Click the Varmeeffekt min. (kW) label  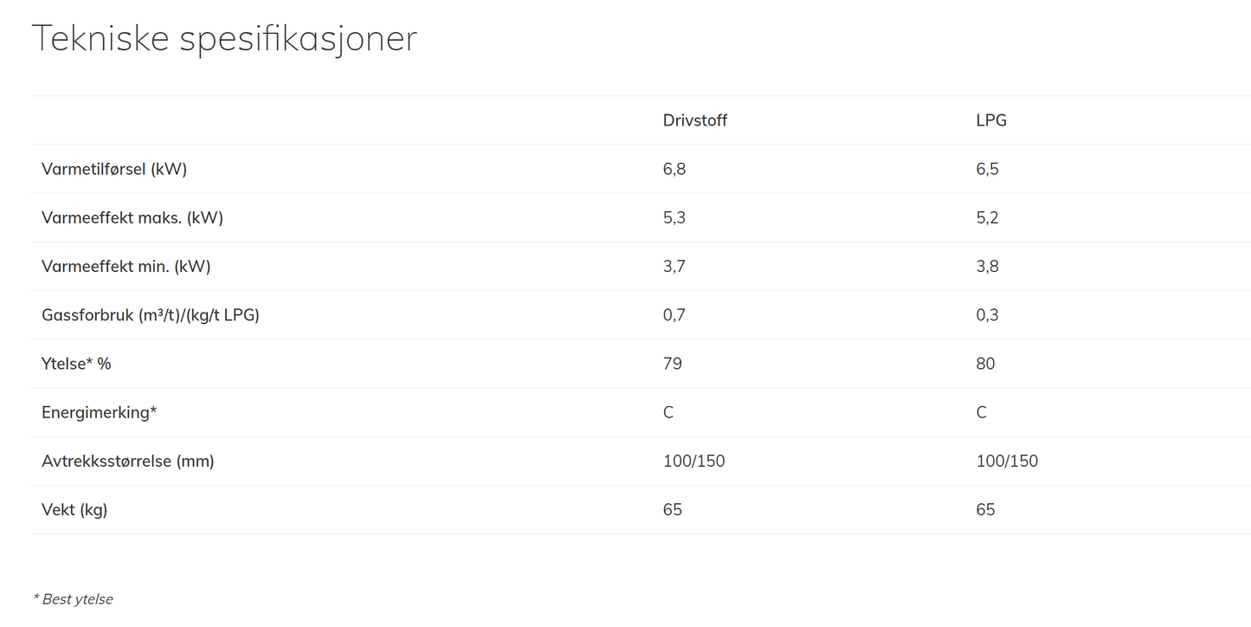126,266
